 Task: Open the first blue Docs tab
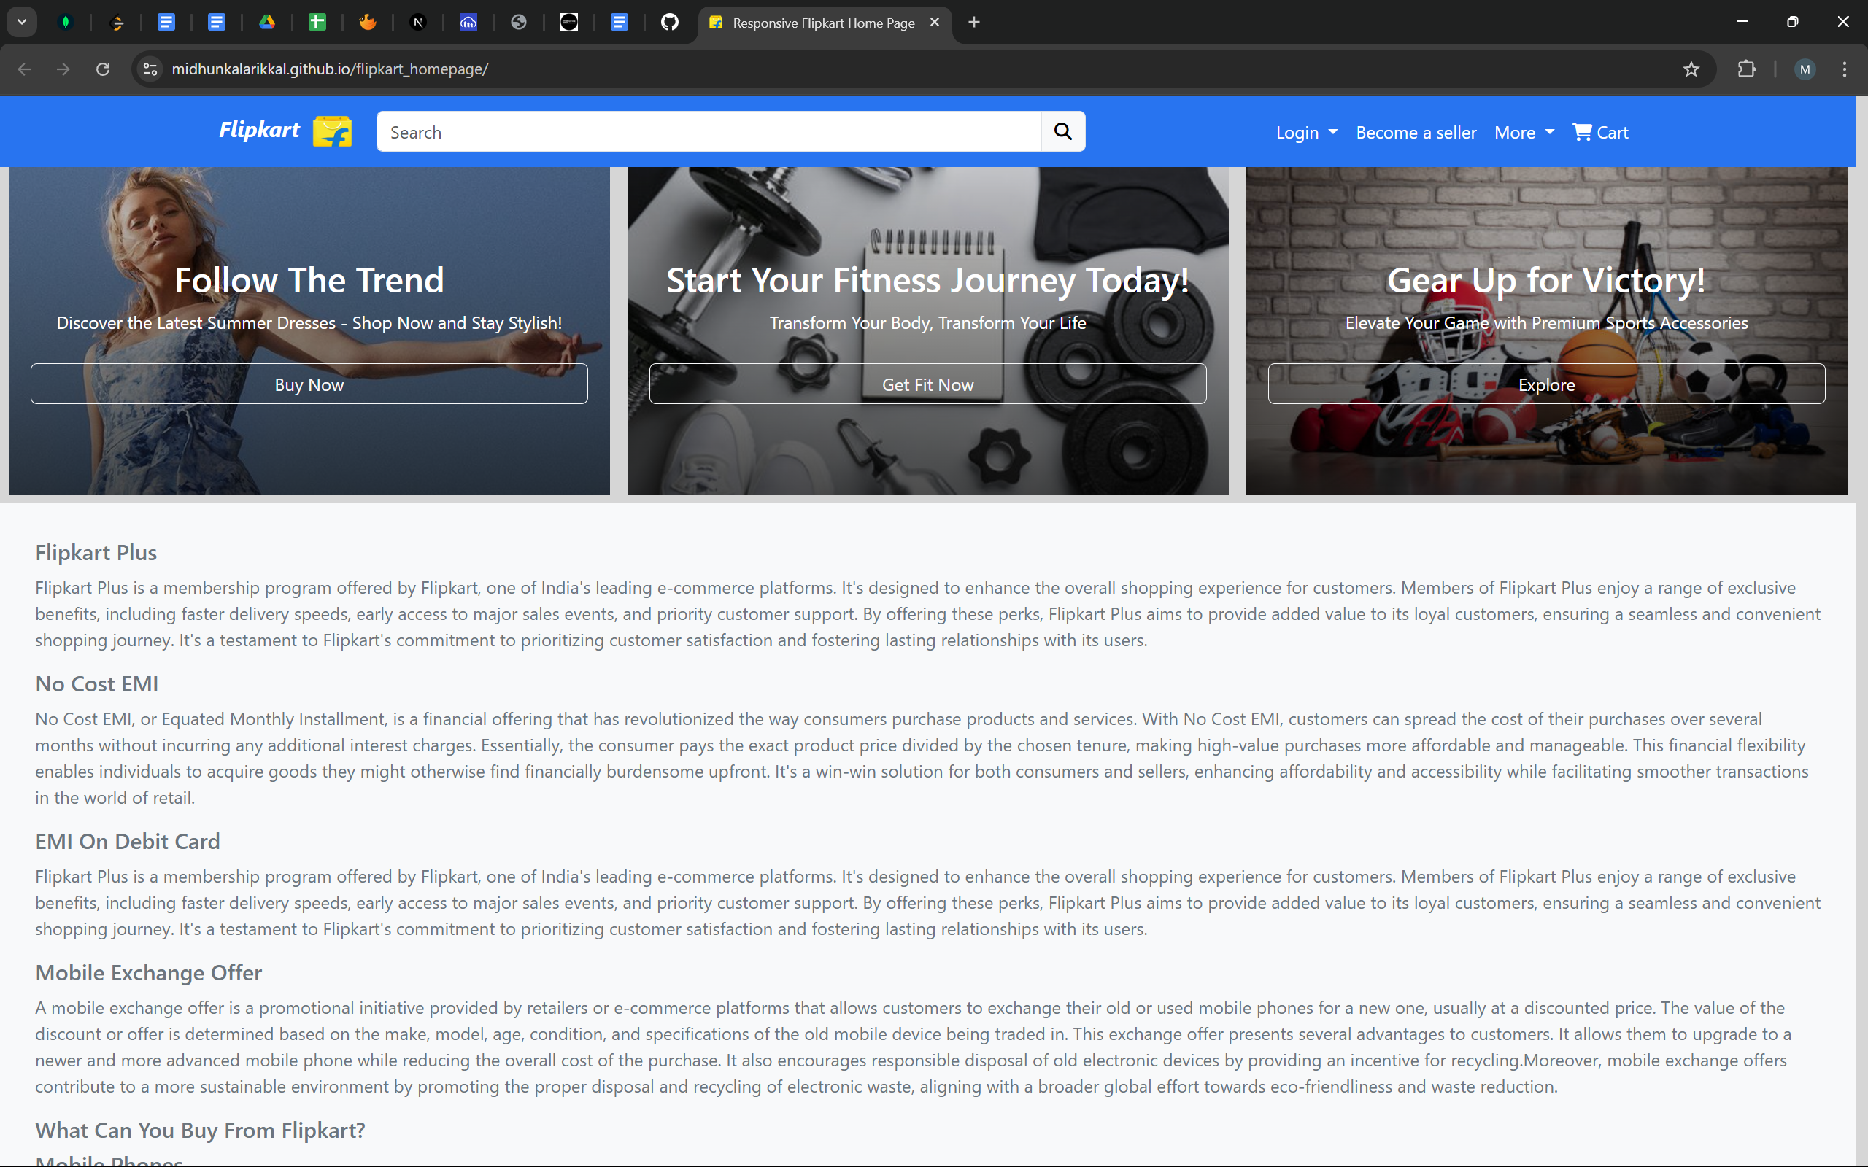pyautogui.click(x=166, y=23)
